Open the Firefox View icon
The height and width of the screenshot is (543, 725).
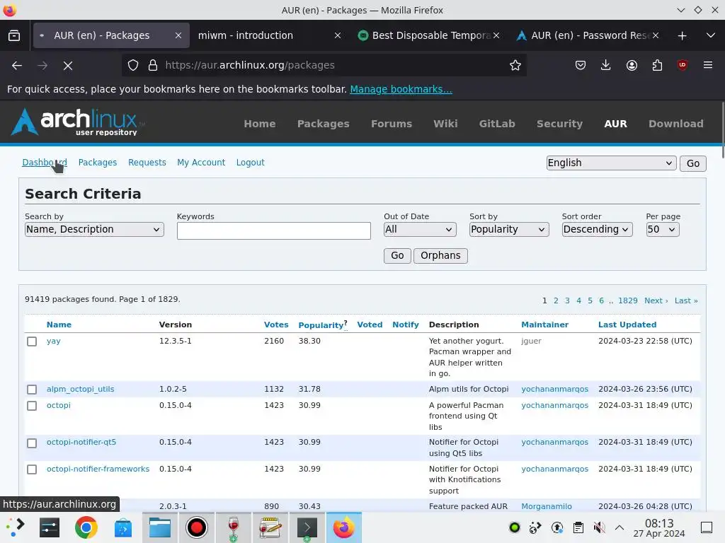tap(14, 35)
